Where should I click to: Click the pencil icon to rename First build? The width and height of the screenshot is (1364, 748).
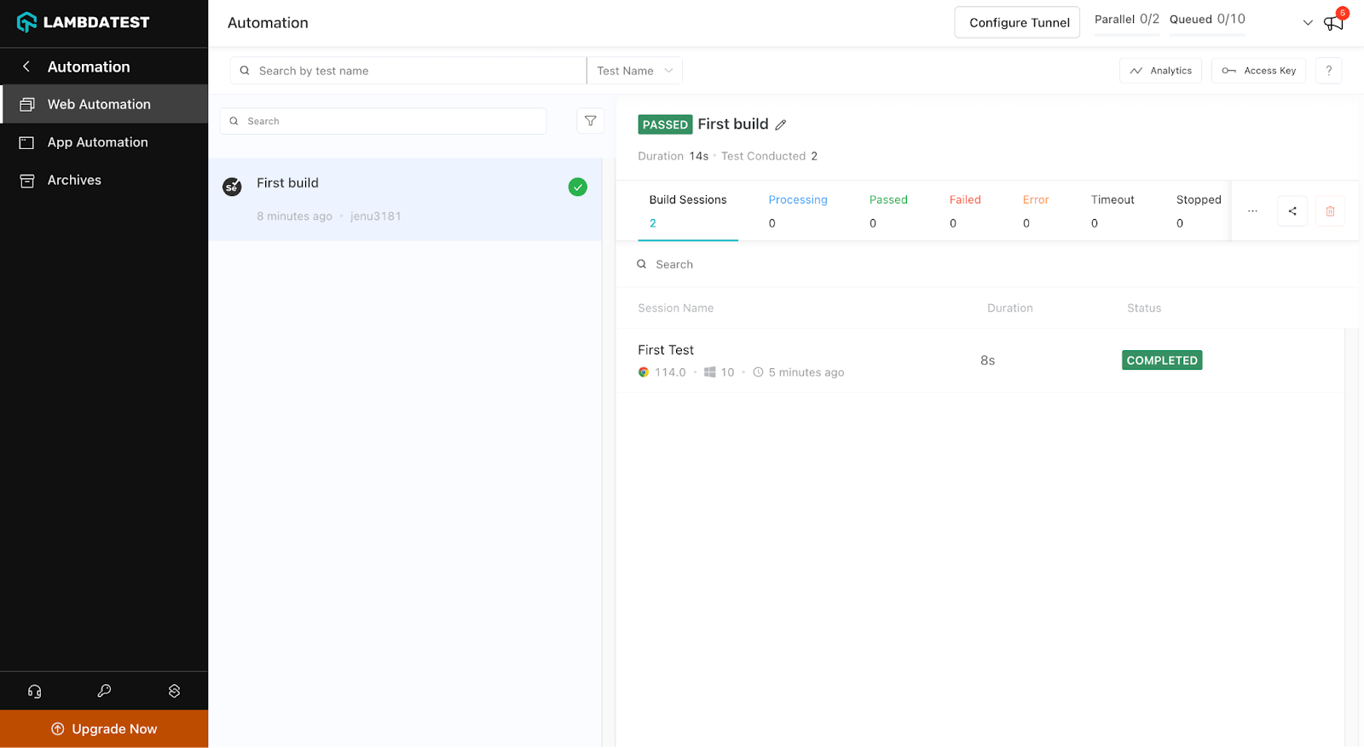click(780, 125)
